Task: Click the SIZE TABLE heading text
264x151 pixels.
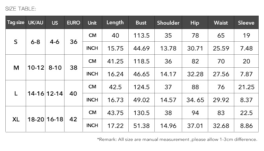Action: [x=21, y=9]
